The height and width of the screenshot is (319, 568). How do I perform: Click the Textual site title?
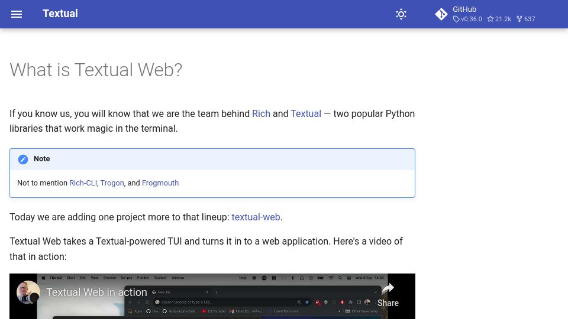[x=60, y=14]
